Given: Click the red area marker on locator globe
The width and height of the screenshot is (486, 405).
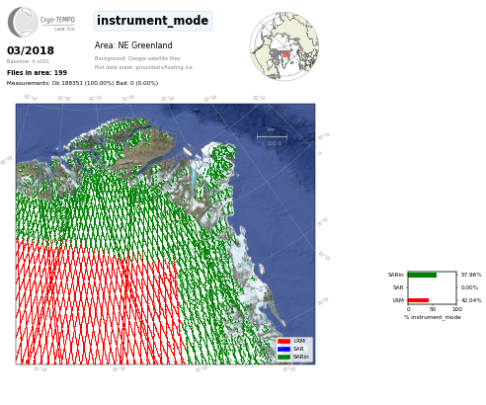Looking at the screenshot, I should 285,53.
